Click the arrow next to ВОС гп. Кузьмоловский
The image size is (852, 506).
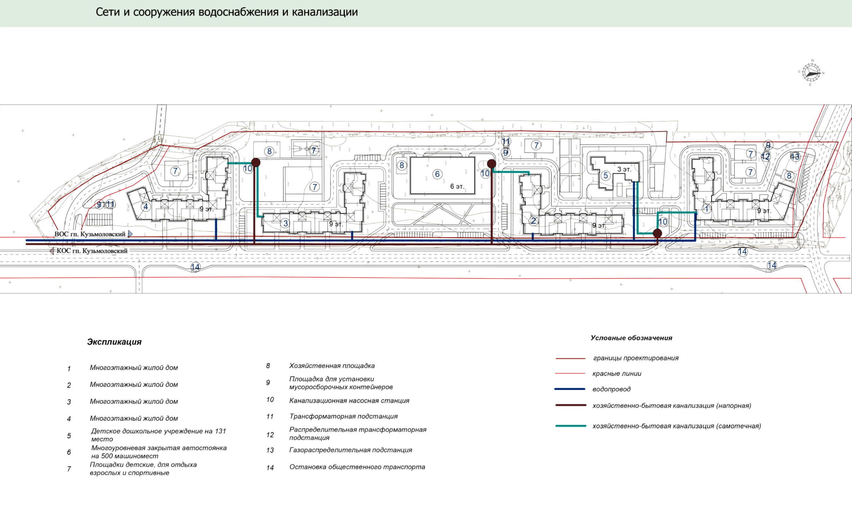130,234
